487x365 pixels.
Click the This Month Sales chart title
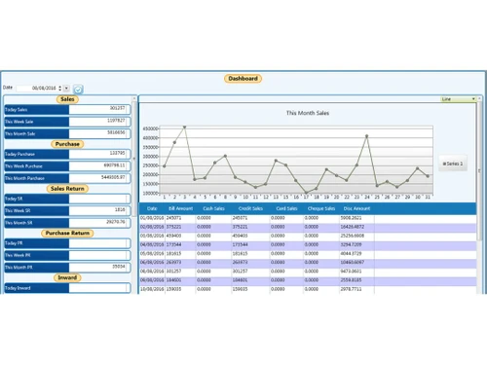(x=308, y=113)
